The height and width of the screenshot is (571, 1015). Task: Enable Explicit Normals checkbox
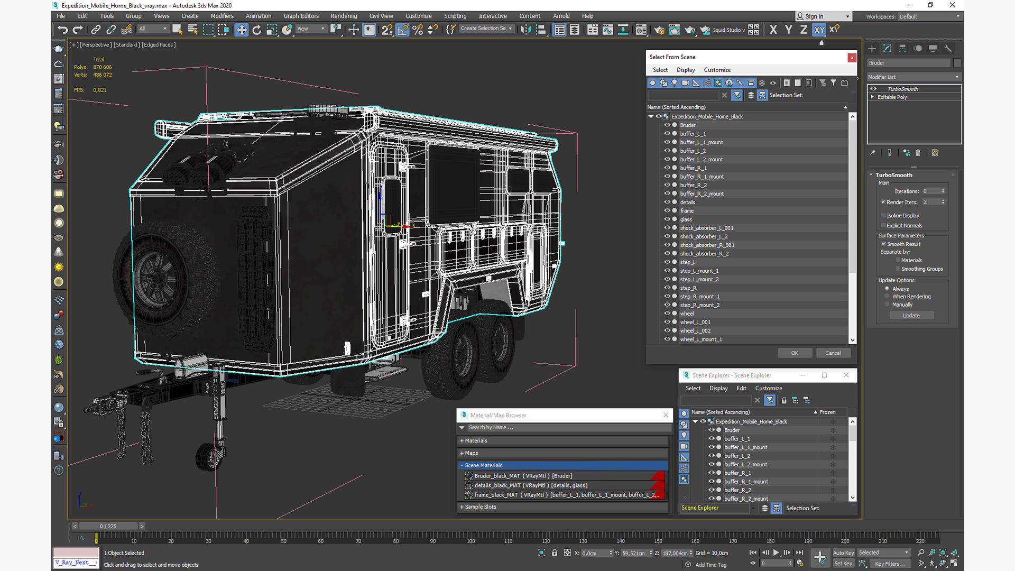pos(883,225)
